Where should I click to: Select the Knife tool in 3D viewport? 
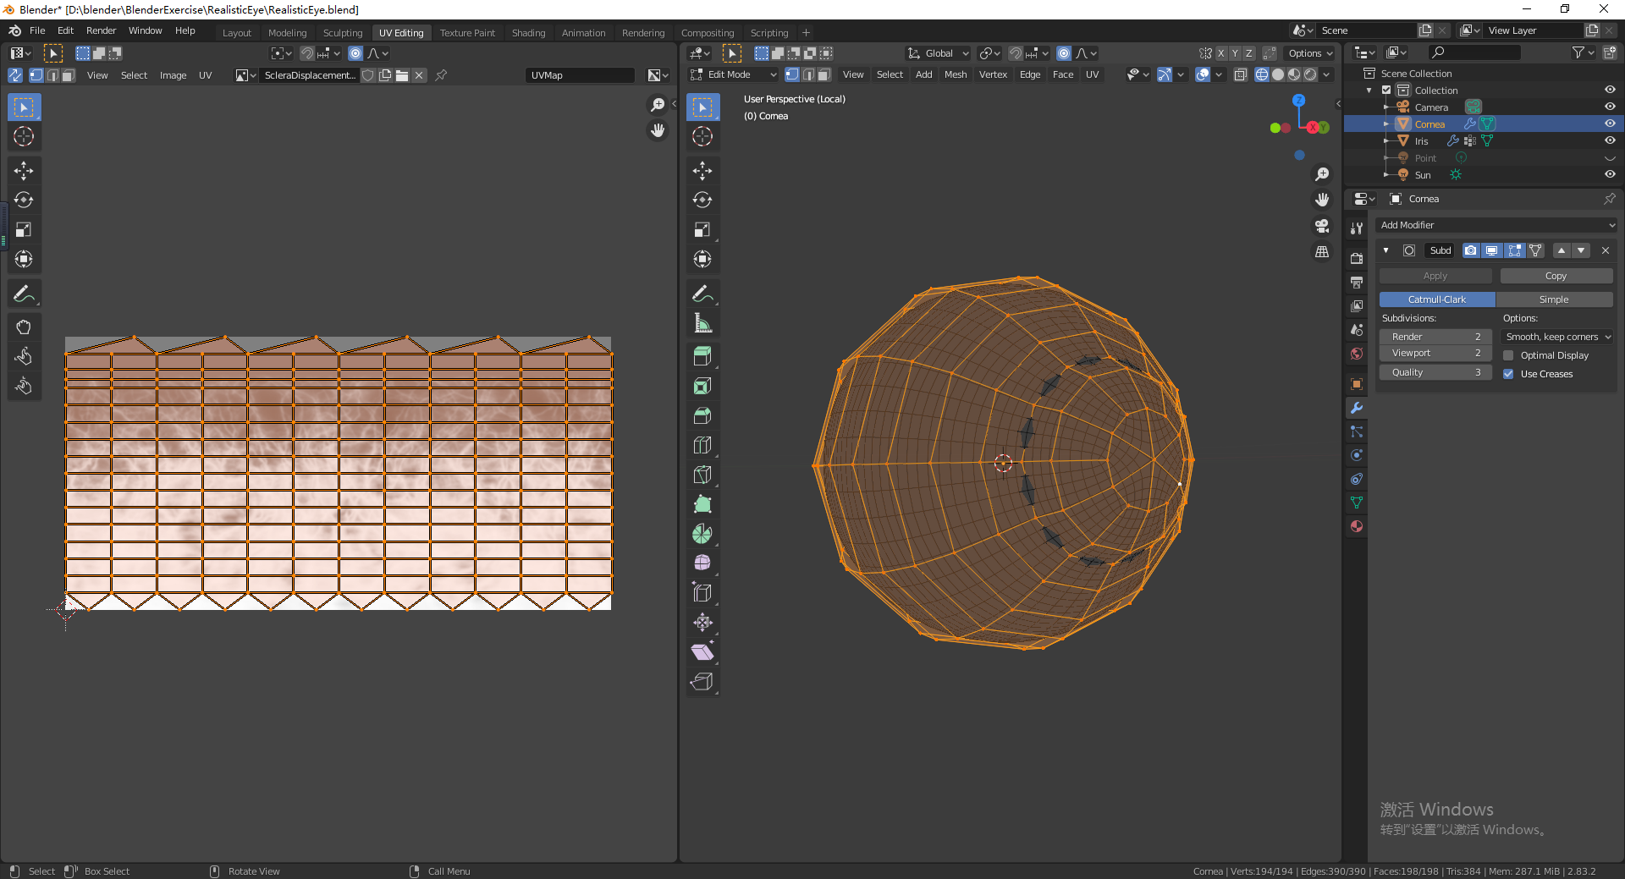tap(702, 475)
